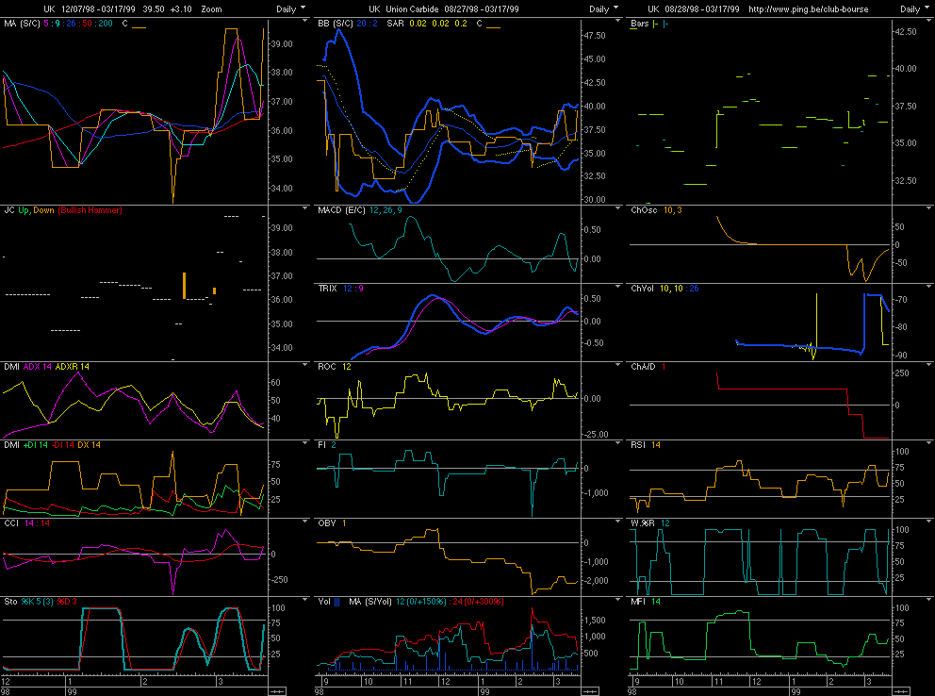Click the 'ADXR 14' label in DMI panel
The image size is (935, 696).
[x=73, y=367]
